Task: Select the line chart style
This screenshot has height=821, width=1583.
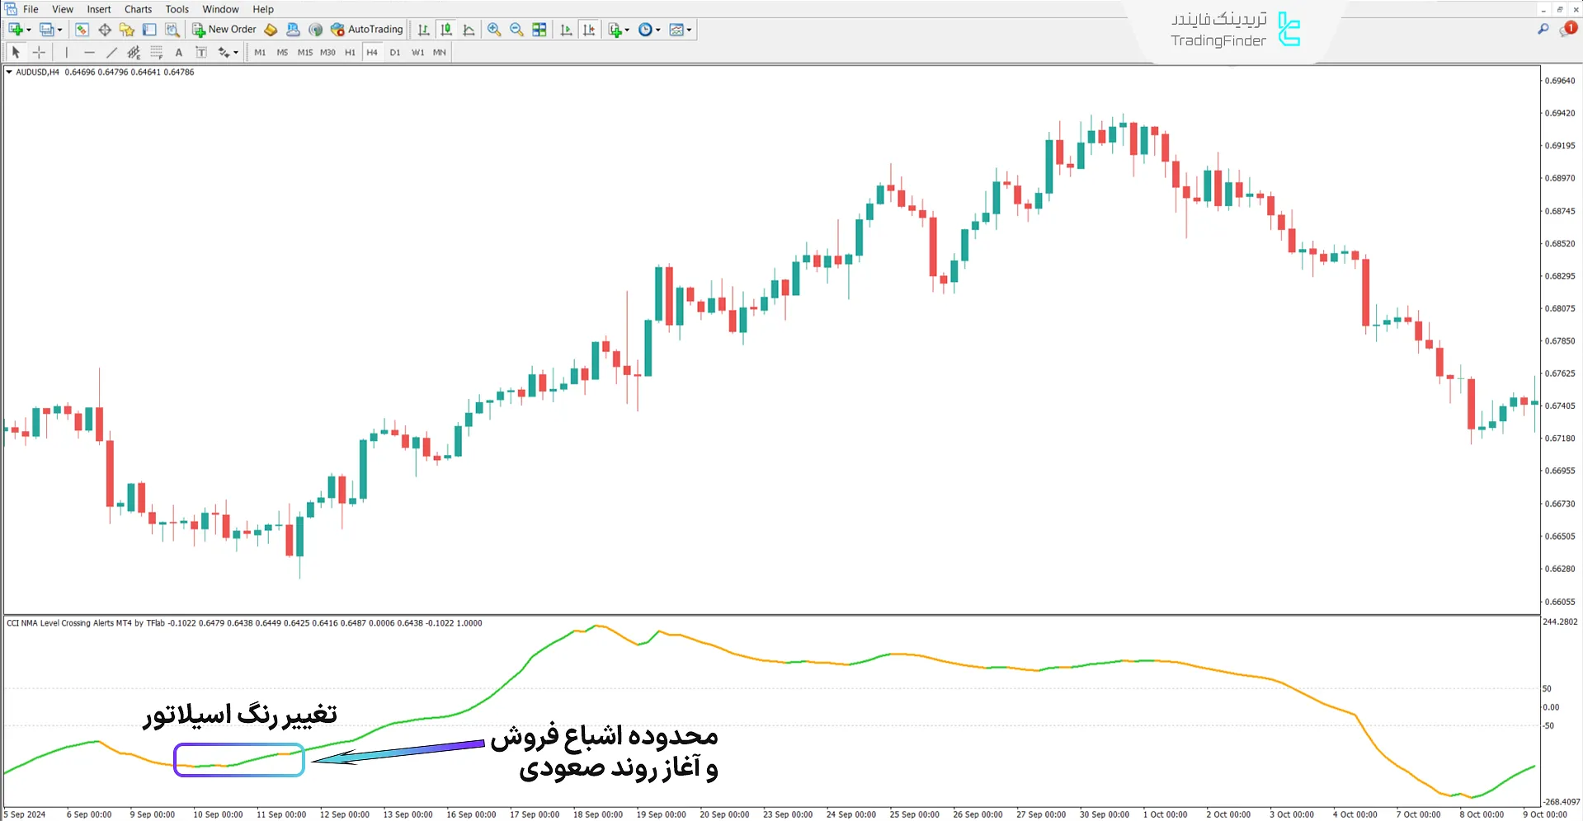Action: 469,29
